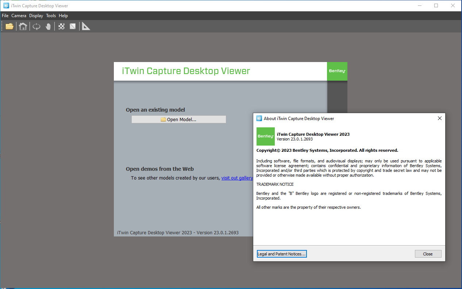The image size is (462, 289).
Task: Click the app icon in main title bar
Action: point(6,5)
